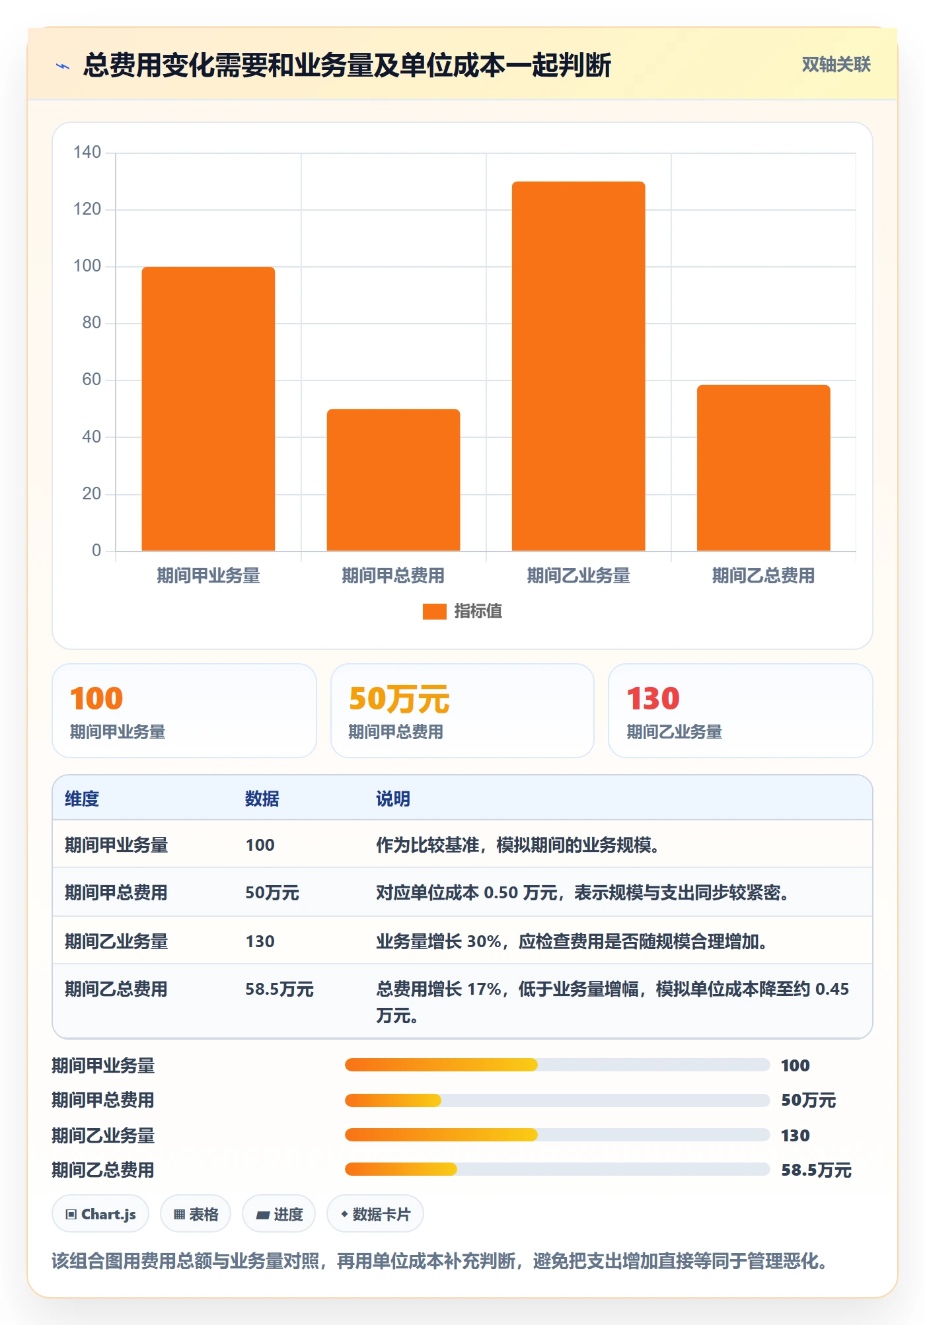Click the page title '总费用变化需要和业务量及单位成本一起判断'
925x1325 pixels.
click(x=348, y=65)
